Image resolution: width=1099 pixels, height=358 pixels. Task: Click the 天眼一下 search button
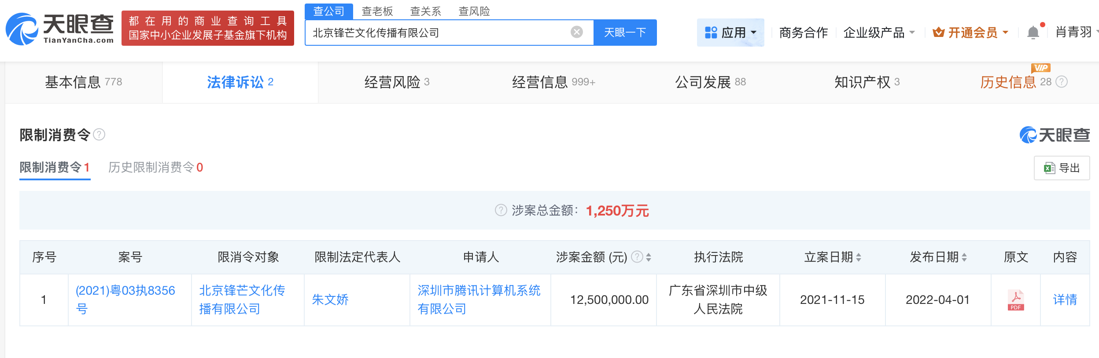click(625, 33)
